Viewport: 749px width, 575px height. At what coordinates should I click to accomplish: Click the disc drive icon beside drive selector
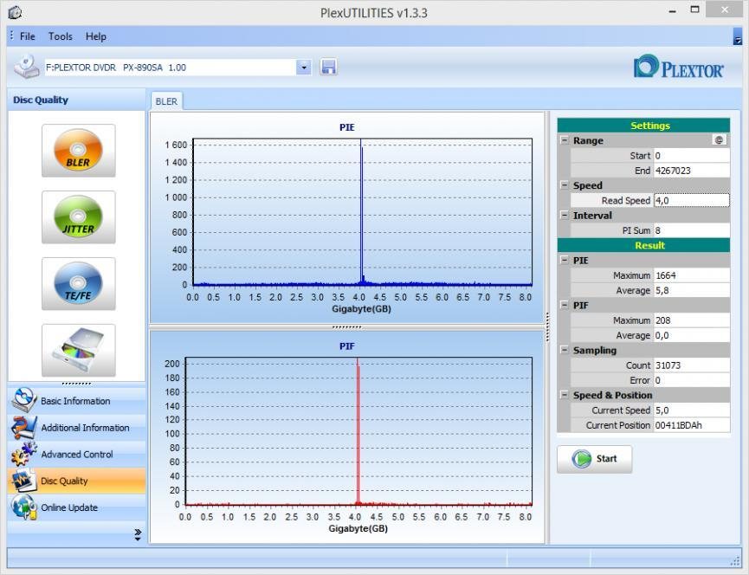click(27, 67)
